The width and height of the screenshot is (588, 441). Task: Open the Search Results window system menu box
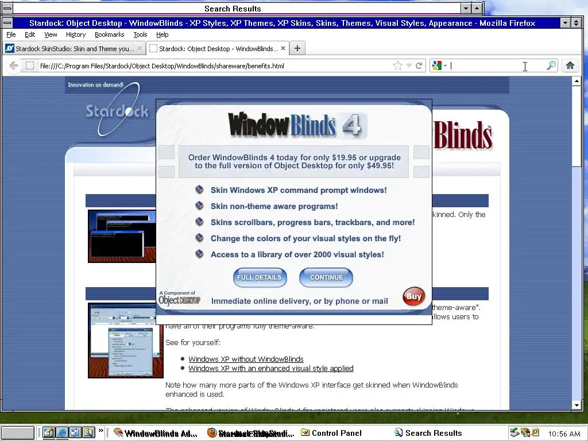click(7, 8)
